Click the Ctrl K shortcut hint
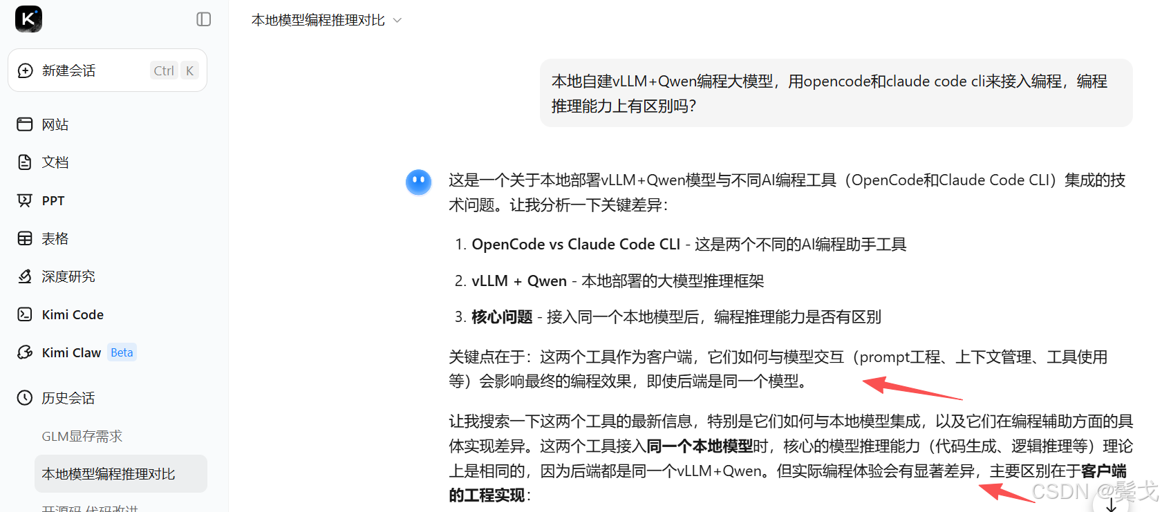Image resolution: width=1162 pixels, height=512 pixels. tap(175, 70)
